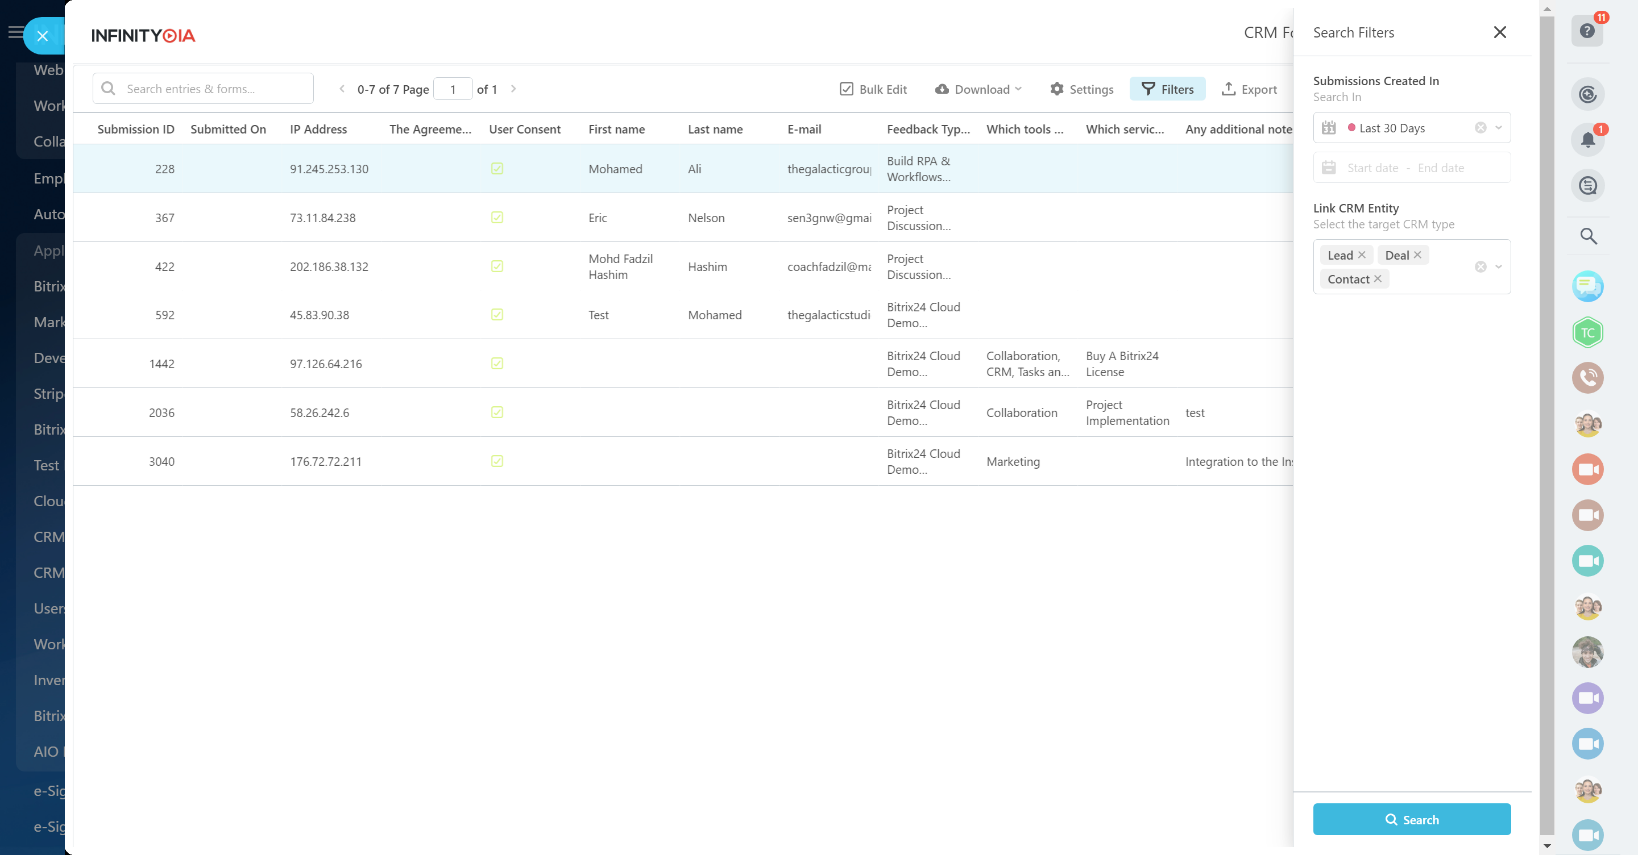Open the Filters toolbar item
The image size is (1638, 855).
point(1167,89)
